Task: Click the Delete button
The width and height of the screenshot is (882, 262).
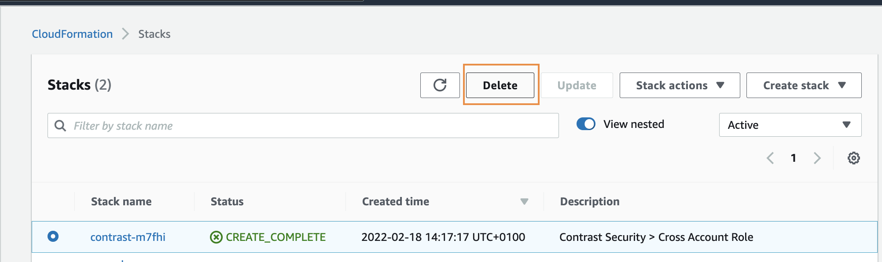Action: [500, 85]
